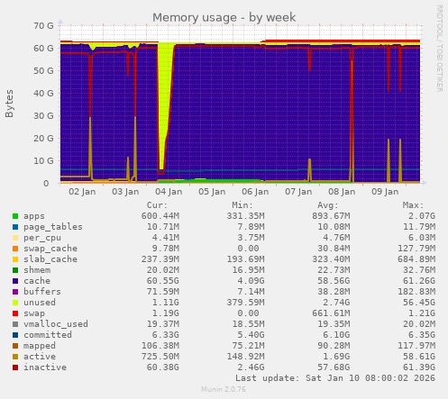Click the shmem legend swatch
The image size is (448, 399).
click(15, 270)
